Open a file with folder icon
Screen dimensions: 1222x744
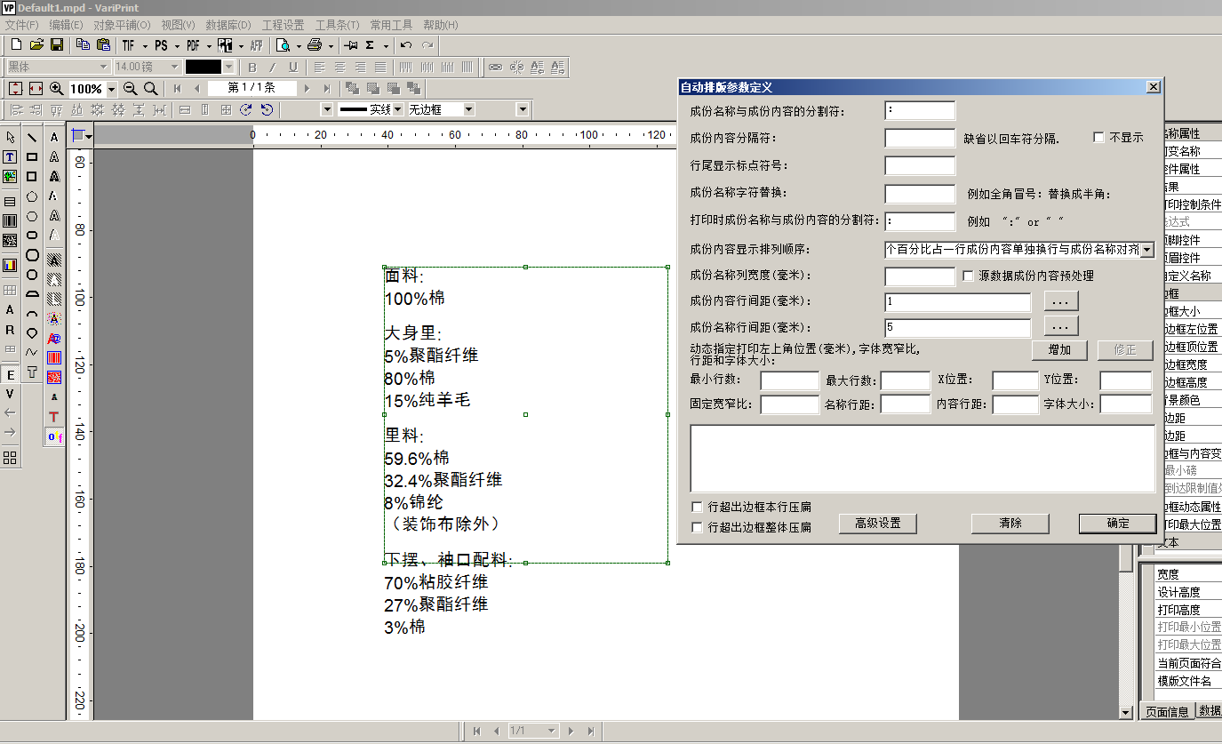click(36, 45)
